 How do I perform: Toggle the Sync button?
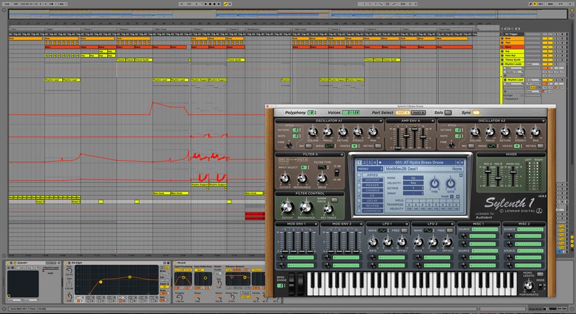click(x=476, y=112)
